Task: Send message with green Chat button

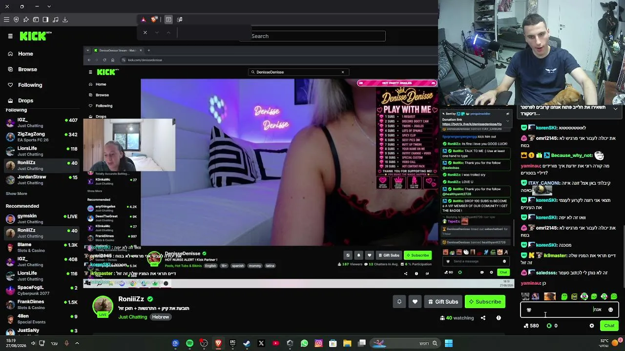Action: [x=609, y=326]
